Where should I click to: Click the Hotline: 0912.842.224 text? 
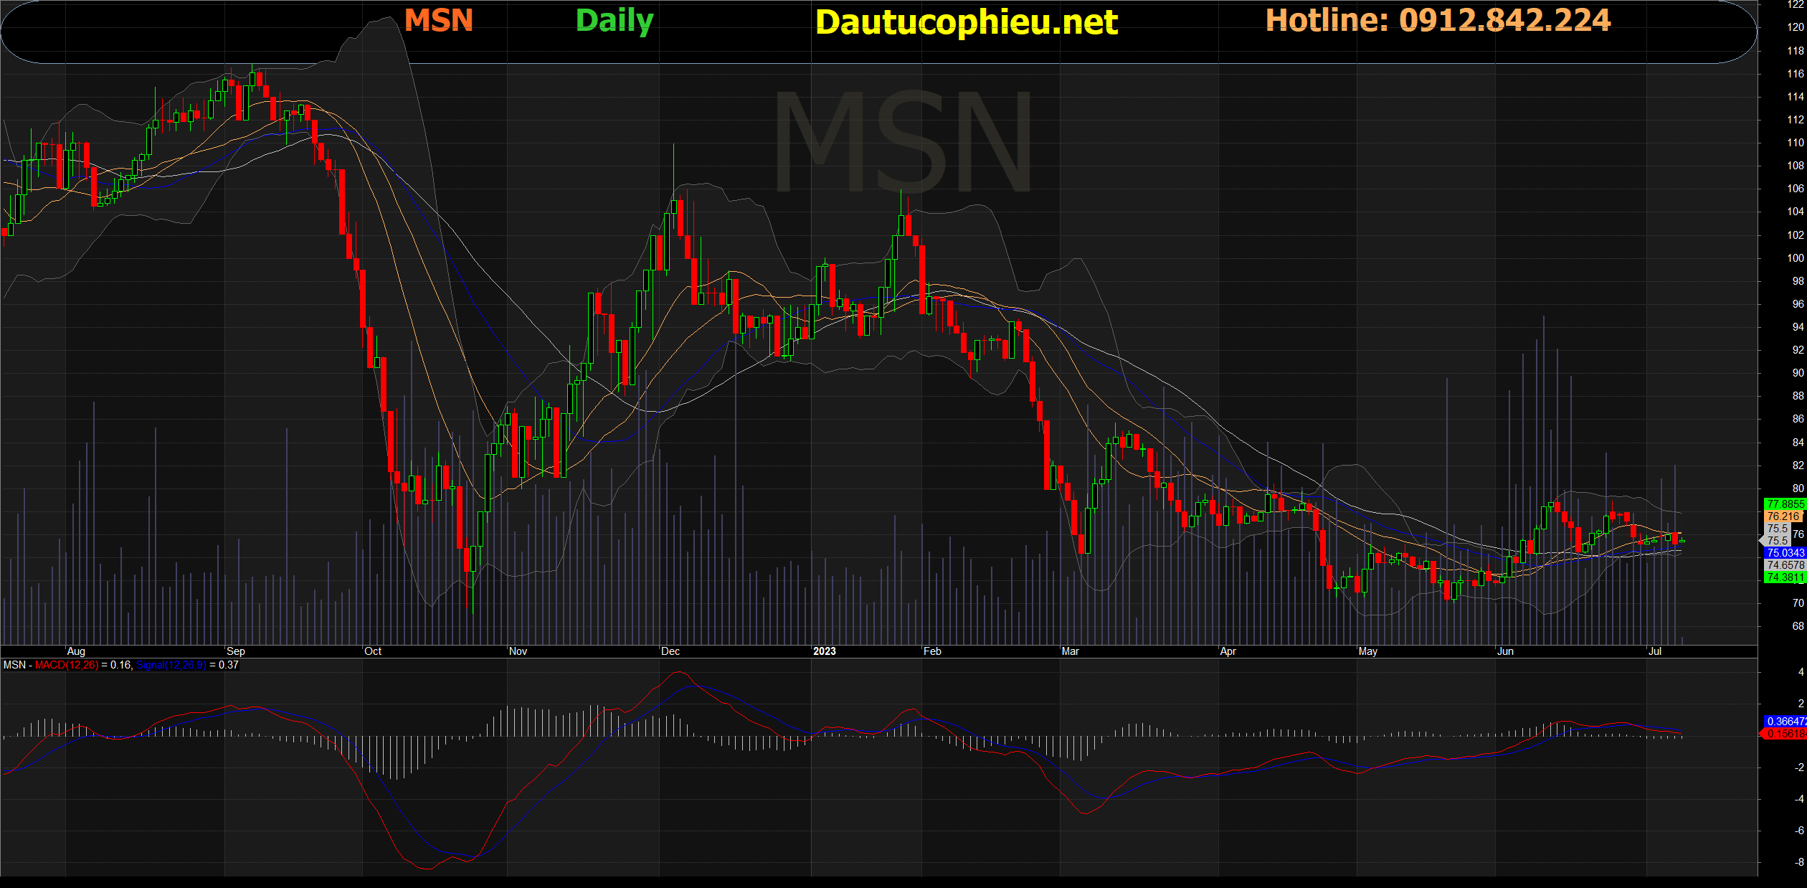click(1438, 20)
